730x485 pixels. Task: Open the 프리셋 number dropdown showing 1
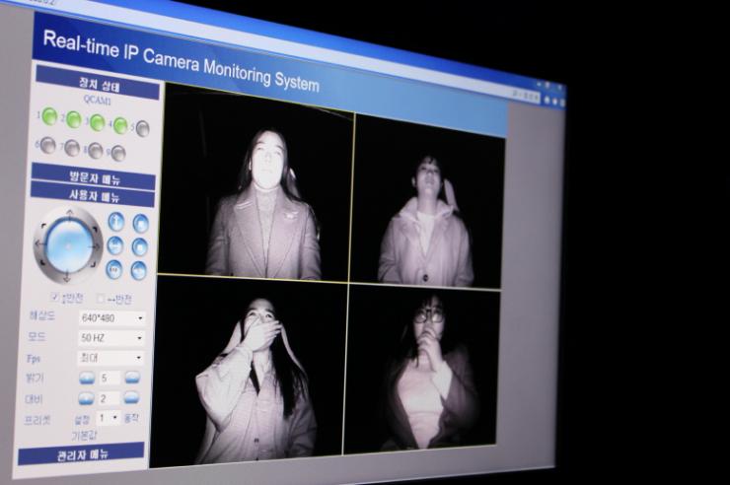tap(108, 418)
